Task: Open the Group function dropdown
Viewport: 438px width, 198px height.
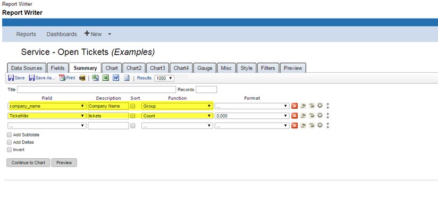Action: coord(177,106)
